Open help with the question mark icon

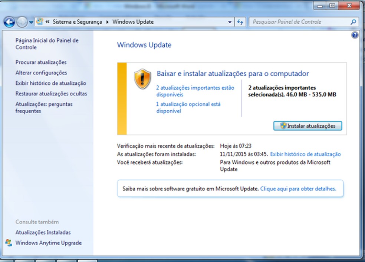(x=355, y=35)
